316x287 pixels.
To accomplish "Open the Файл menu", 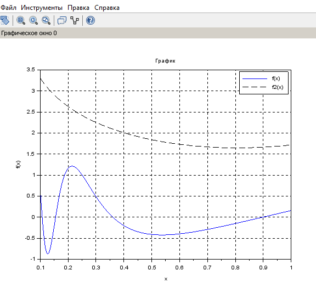I will (8, 8).
